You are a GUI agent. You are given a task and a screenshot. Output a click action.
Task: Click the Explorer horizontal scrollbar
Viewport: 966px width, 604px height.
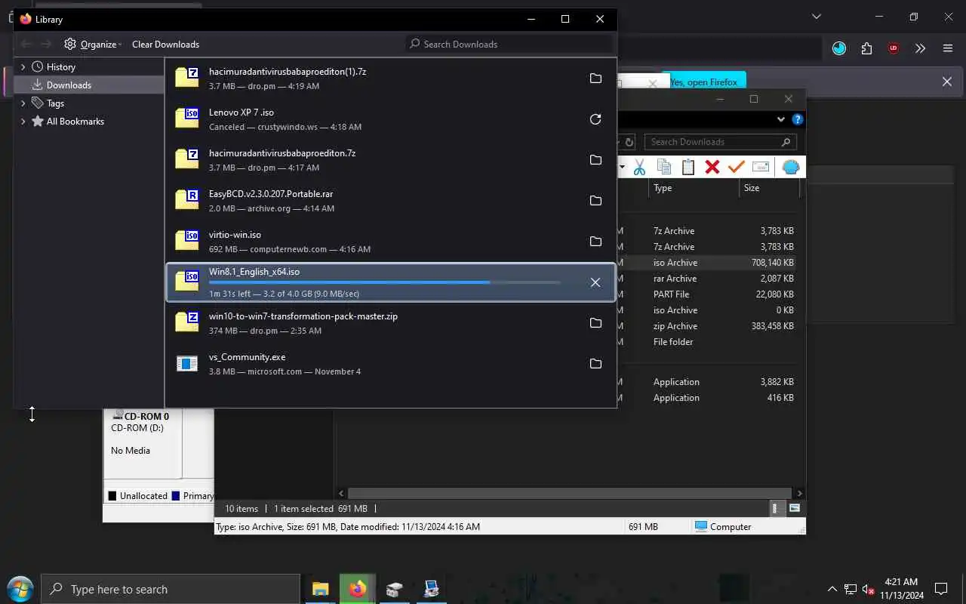[x=570, y=493]
